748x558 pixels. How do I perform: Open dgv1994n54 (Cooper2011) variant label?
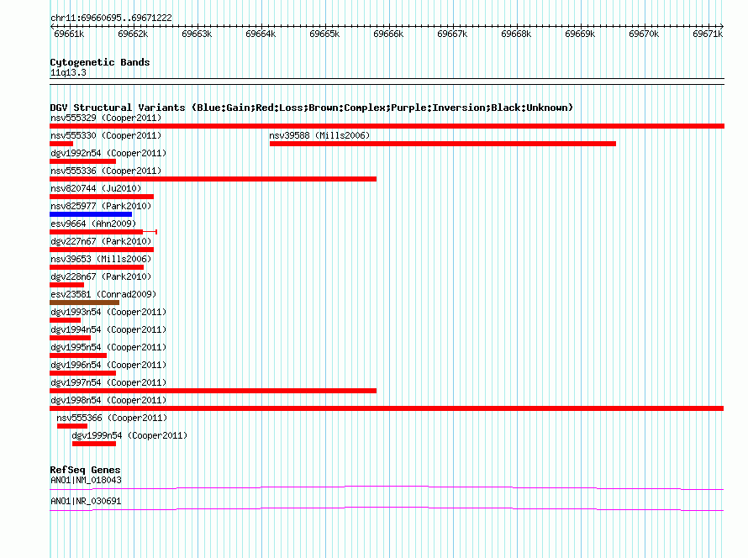coord(108,329)
